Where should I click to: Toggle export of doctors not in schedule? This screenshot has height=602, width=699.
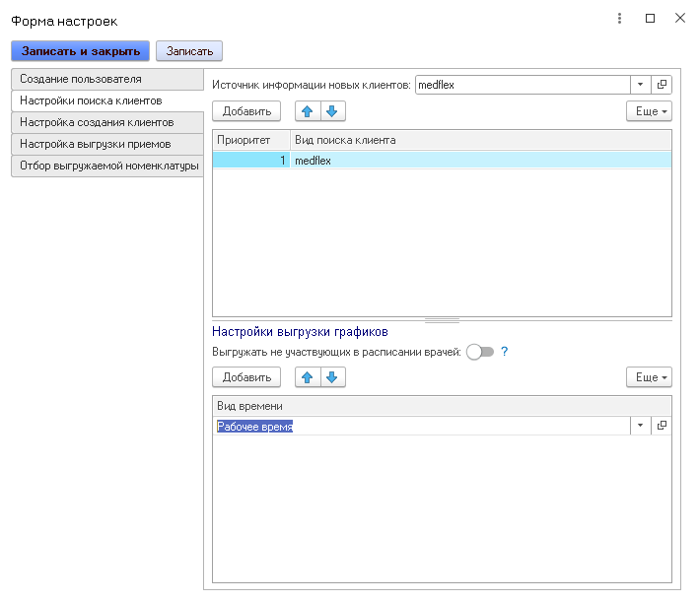coord(480,352)
